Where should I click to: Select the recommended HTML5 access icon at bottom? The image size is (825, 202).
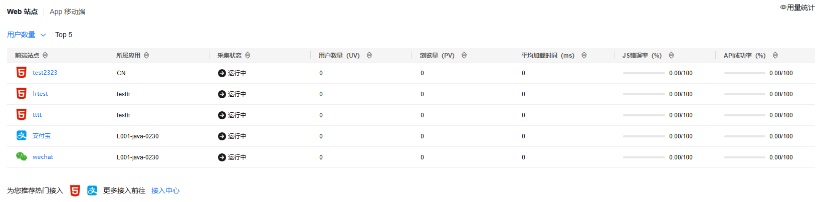[75, 190]
